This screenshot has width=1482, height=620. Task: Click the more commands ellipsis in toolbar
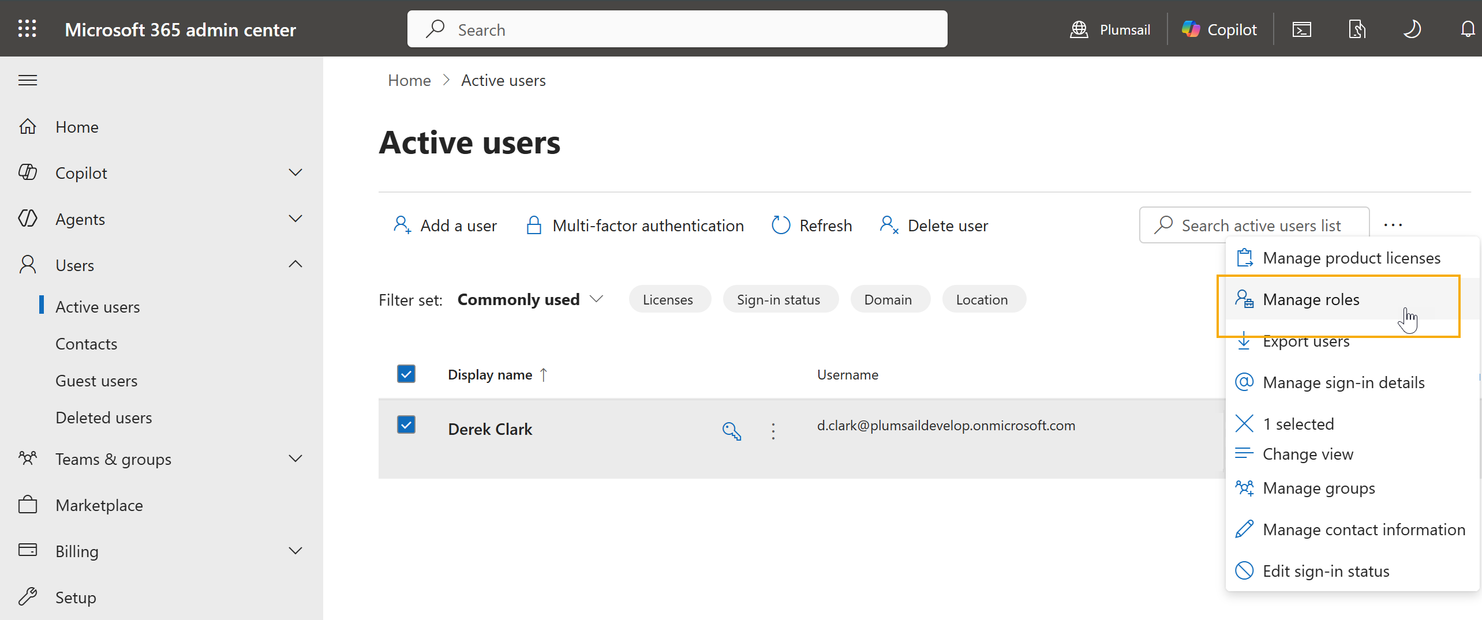tap(1393, 225)
